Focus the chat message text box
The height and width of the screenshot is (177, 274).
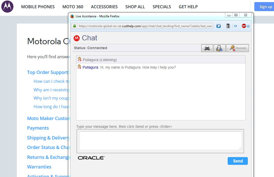point(161,141)
